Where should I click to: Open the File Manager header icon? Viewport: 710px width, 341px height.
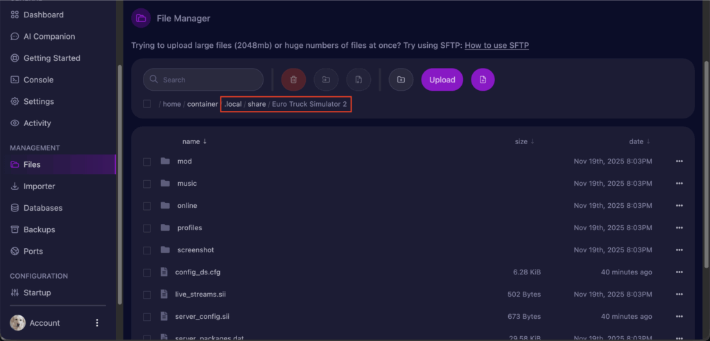141,18
